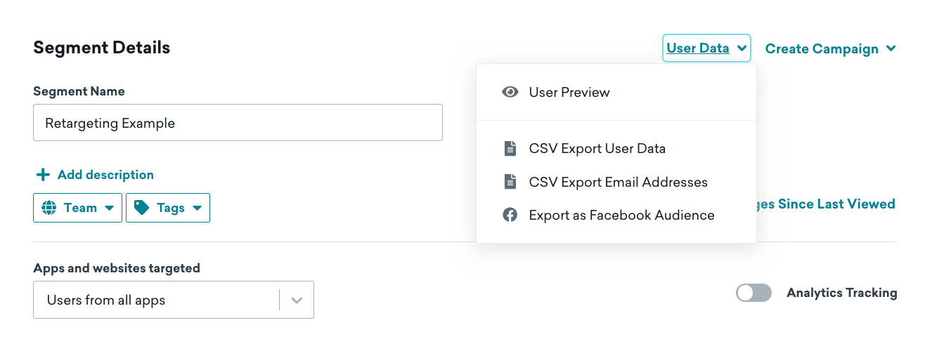Open the Team dropdown
Image resolution: width=932 pixels, height=351 pixels.
[x=77, y=208]
